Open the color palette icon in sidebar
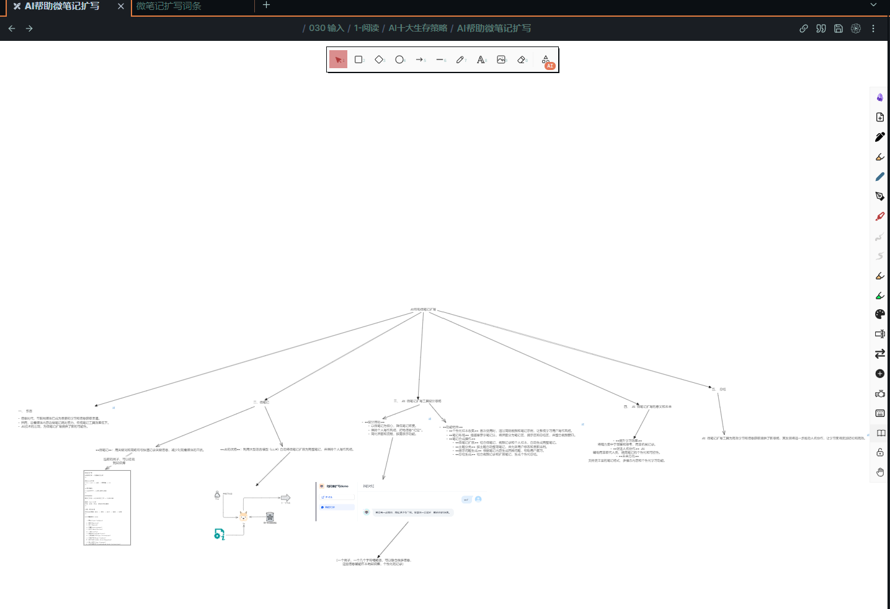 pyautogui.click(x=879, y=314)
